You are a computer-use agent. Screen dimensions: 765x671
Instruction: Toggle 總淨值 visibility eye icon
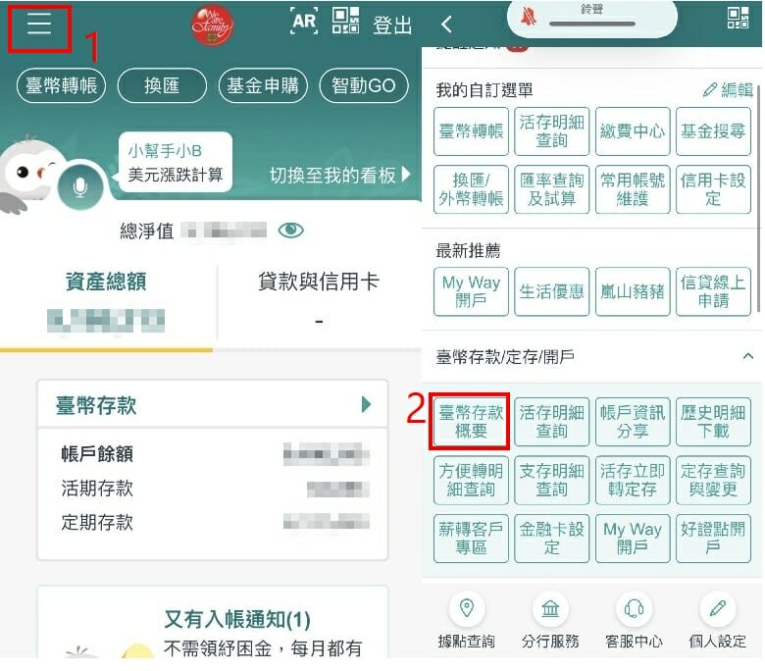point(291,231)
